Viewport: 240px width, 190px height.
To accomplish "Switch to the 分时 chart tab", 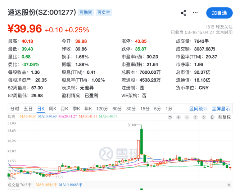I will click(15, 109).
